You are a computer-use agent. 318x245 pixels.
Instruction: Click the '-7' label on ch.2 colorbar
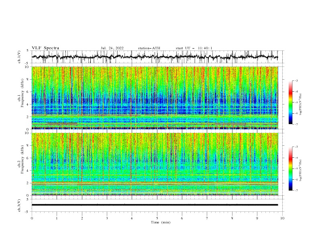pos(296,191)
